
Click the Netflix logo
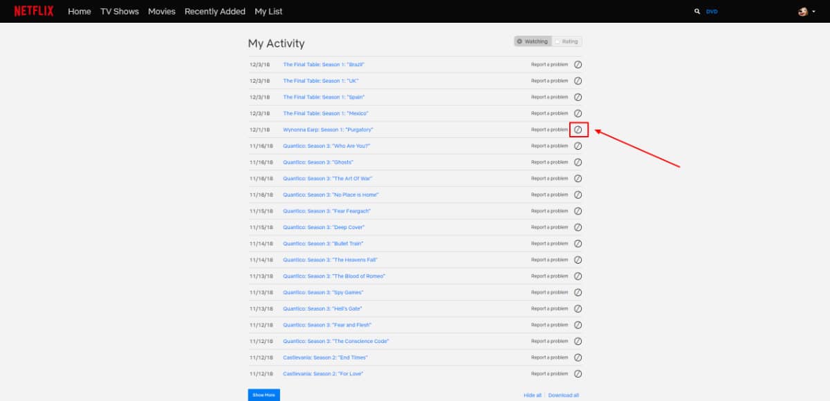[x=33, y=11]
